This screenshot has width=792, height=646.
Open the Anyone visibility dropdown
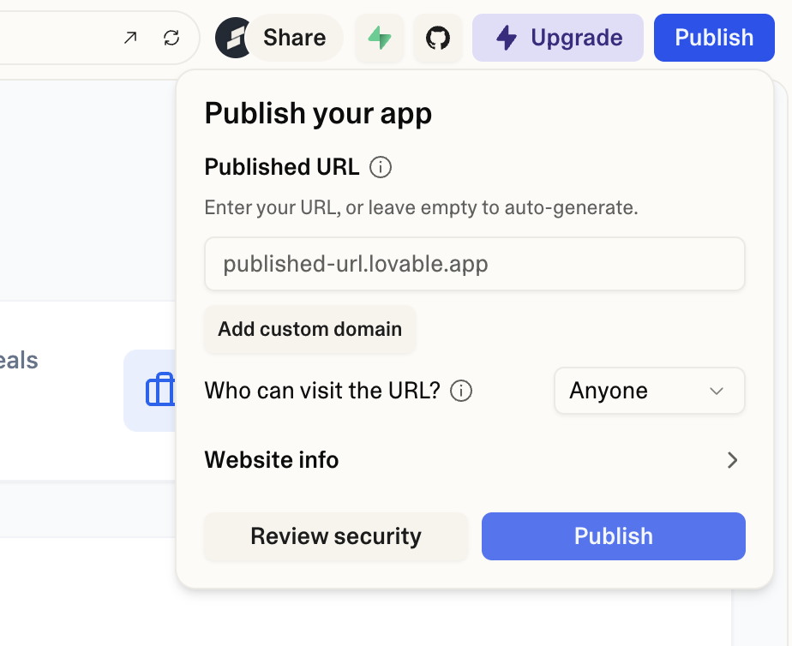[x=649, y=391]
